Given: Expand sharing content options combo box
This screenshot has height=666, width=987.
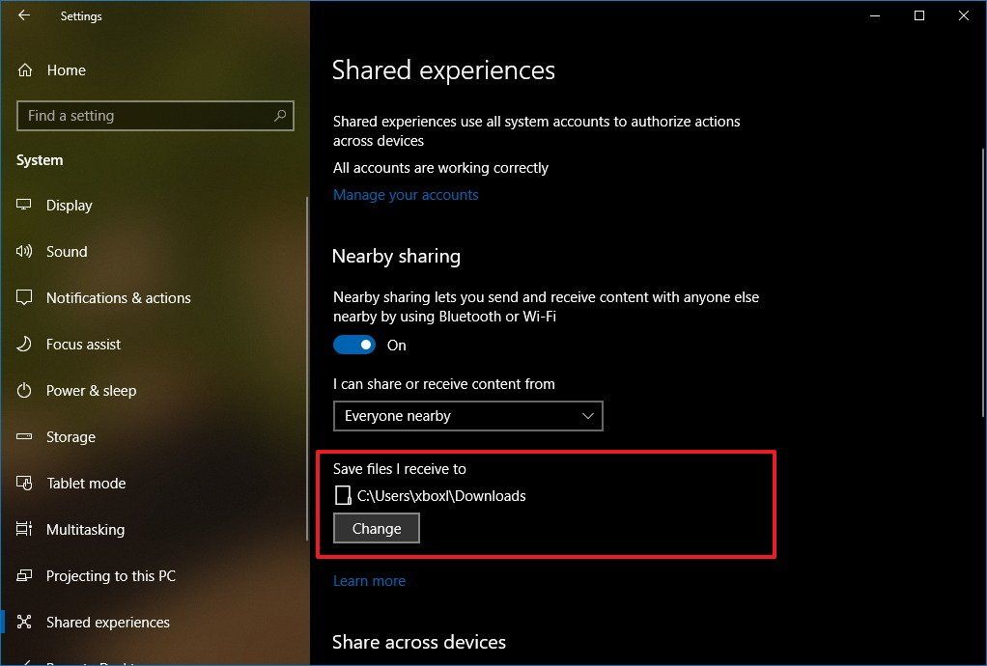Looking at the screenshot, I should [588, 416].
